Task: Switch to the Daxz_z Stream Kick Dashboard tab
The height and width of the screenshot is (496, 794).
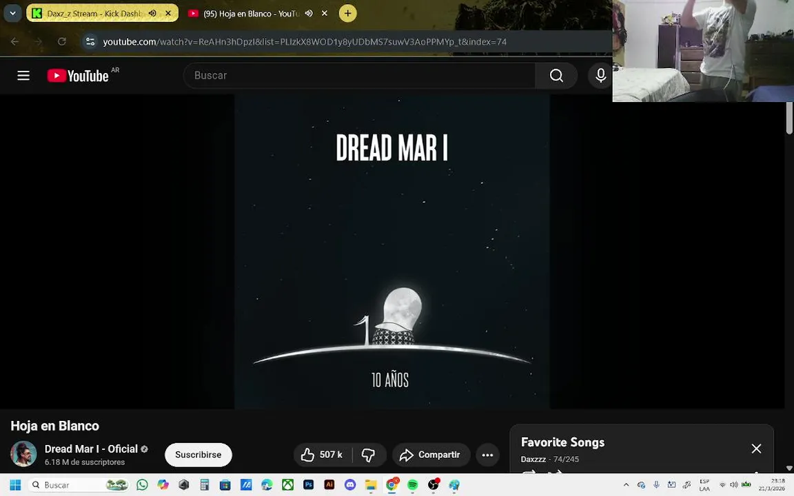Action: 102,13
